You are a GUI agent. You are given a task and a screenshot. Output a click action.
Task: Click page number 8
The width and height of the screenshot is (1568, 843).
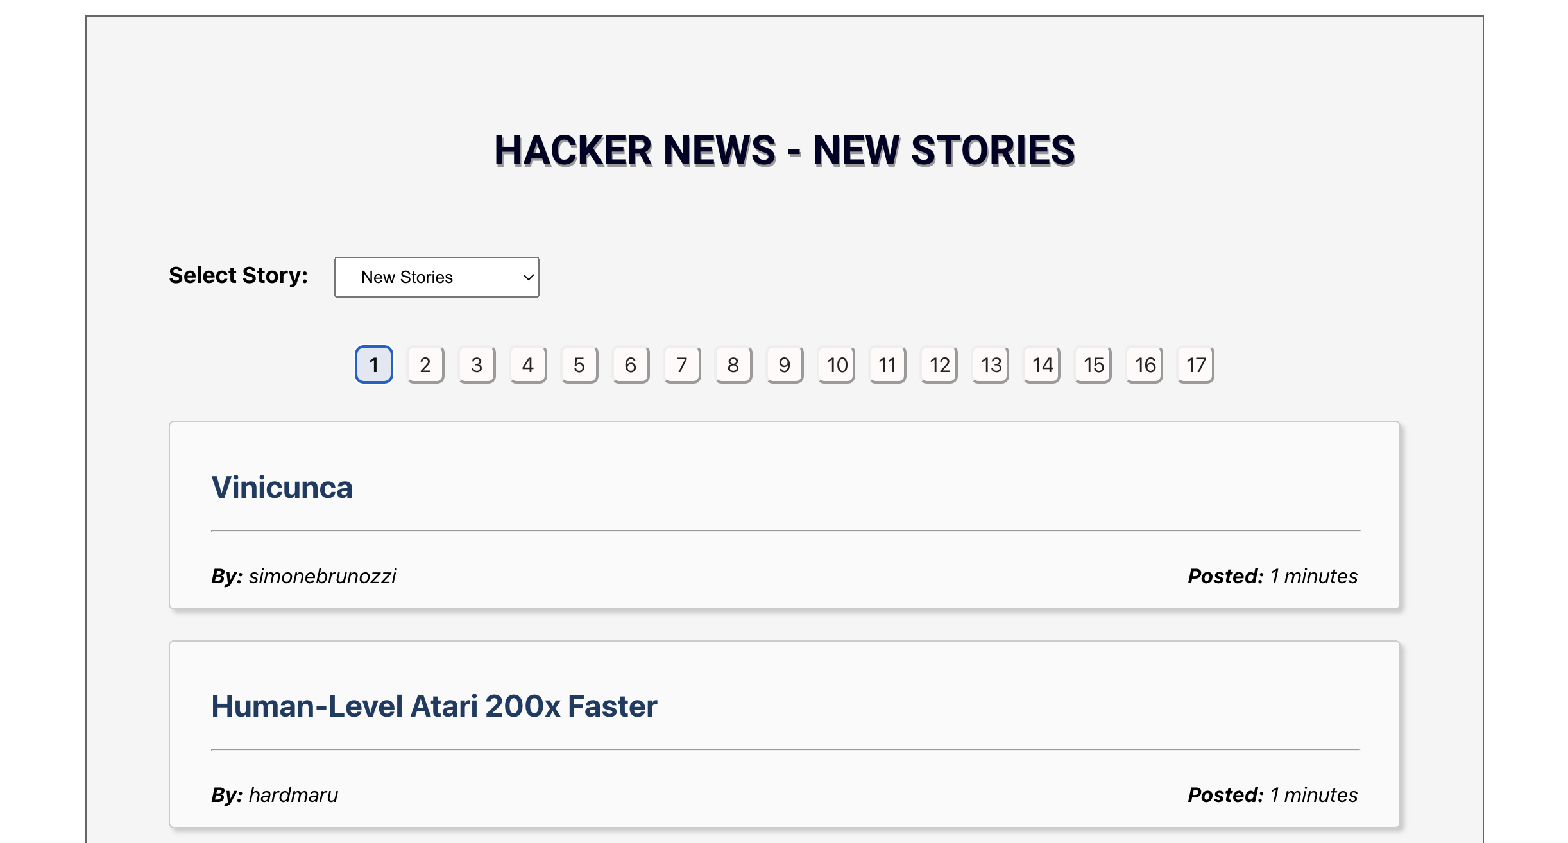click(733, 364)
